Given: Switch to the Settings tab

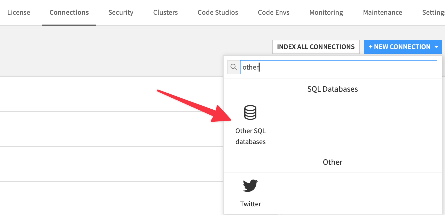Looking at the screenshot, I should coord(433,13).
